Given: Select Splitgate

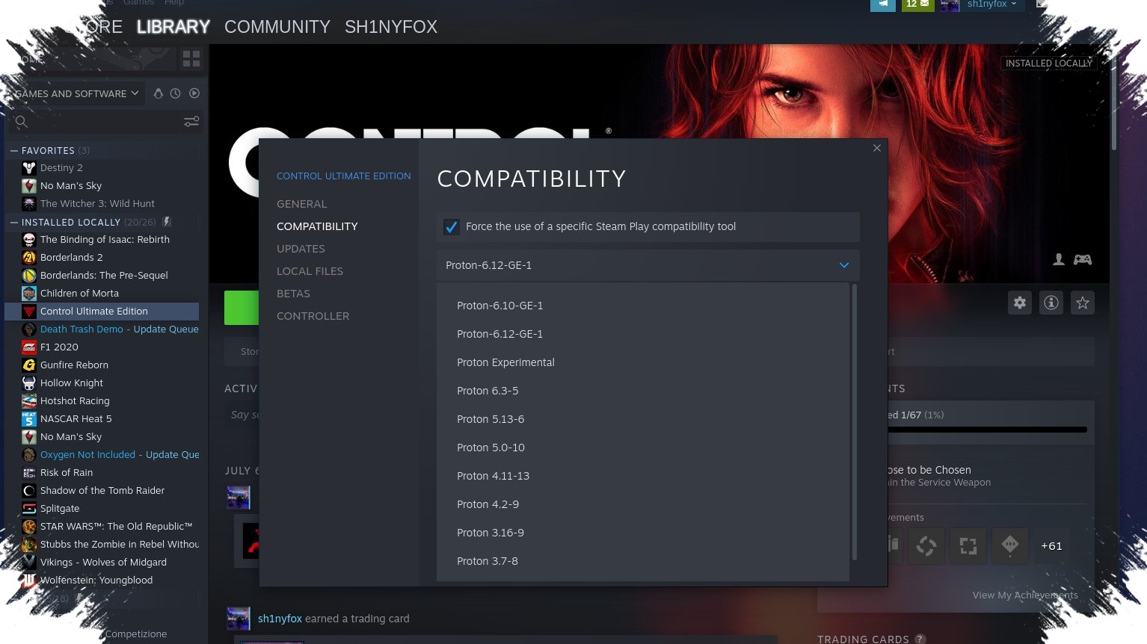Looking at the screenshot, I should coord(60,509).
